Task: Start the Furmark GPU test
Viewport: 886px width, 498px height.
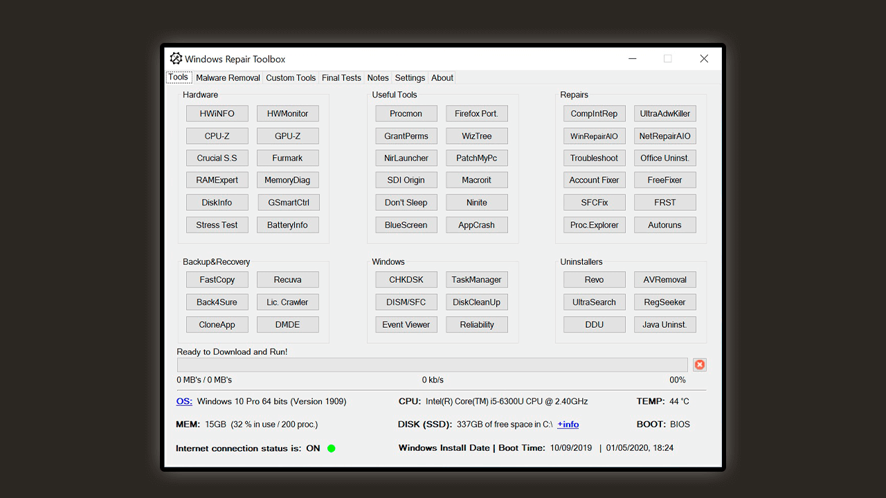Action: [x=287, y=158]
